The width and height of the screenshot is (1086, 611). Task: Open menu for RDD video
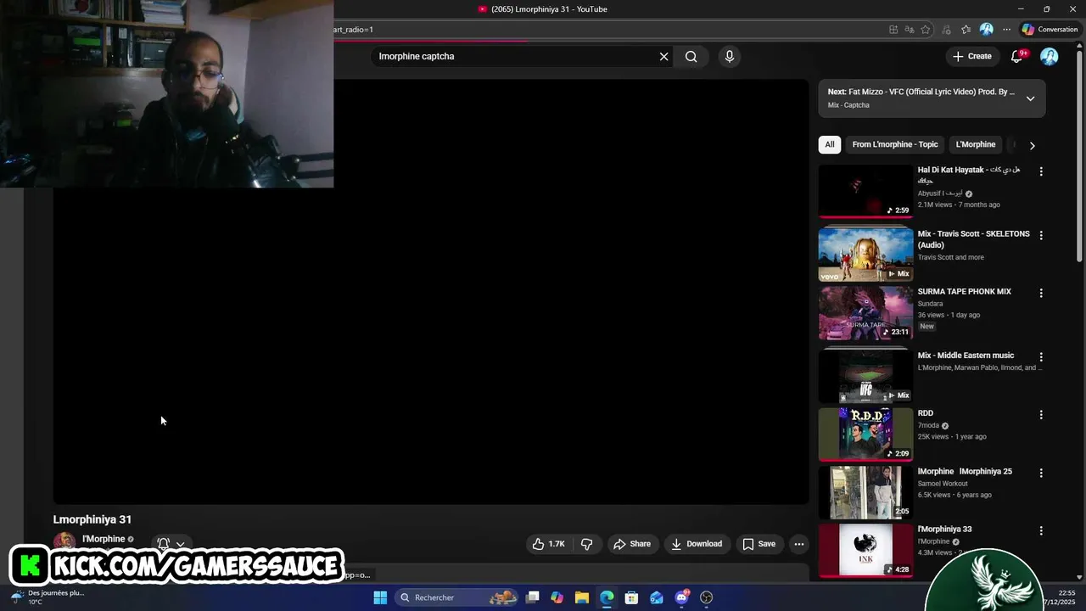pyautogui.click(x=1041, y=415)
